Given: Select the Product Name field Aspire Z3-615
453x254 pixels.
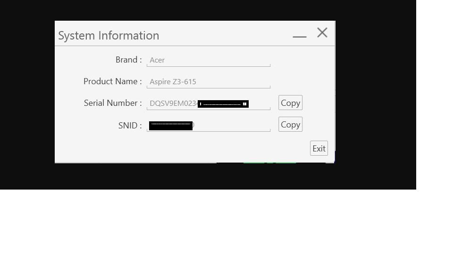Looking at the screenshot, I should pyautogui.click(x=209, y=82).
